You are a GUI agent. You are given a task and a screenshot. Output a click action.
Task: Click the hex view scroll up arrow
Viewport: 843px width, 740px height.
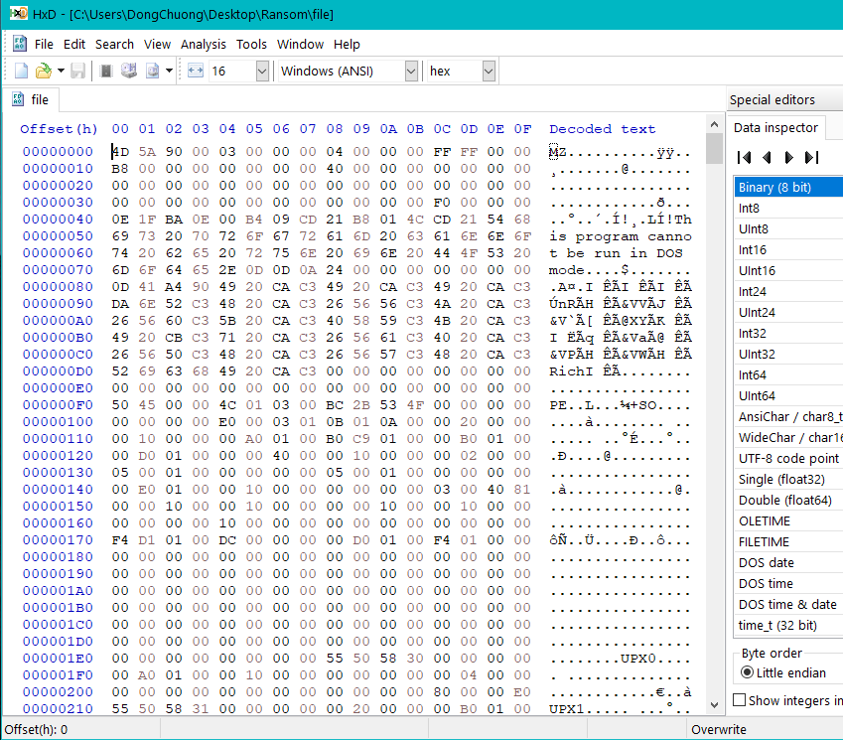pyautogui.click(x=714, y=124)
